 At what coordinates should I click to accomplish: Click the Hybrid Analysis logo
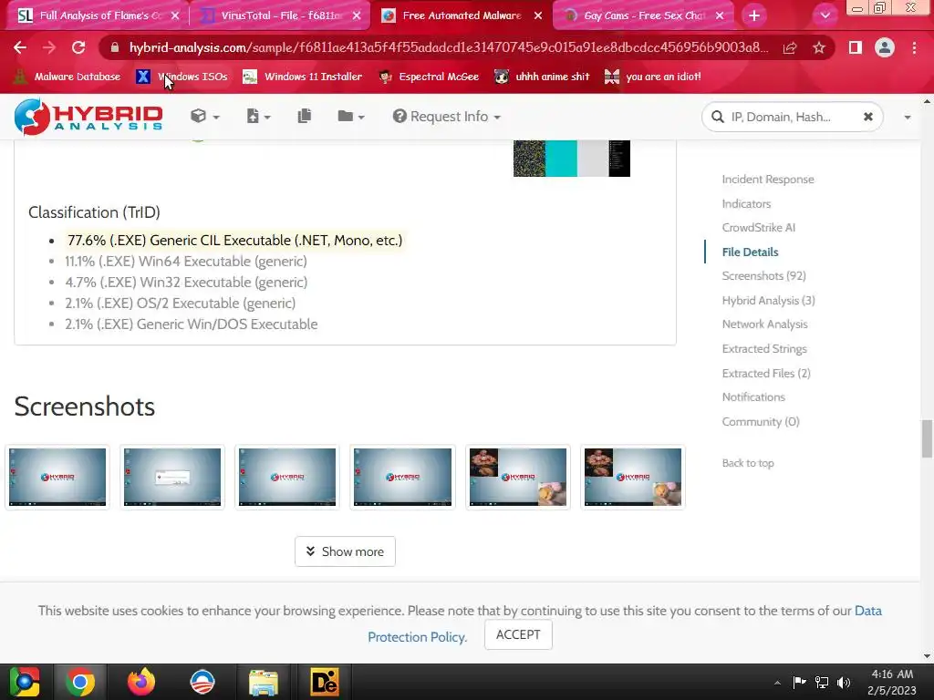click(88, 117)
